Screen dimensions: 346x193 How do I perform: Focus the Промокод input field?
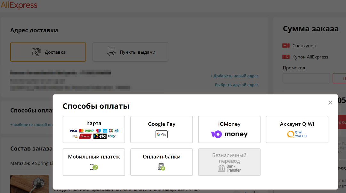306,78
